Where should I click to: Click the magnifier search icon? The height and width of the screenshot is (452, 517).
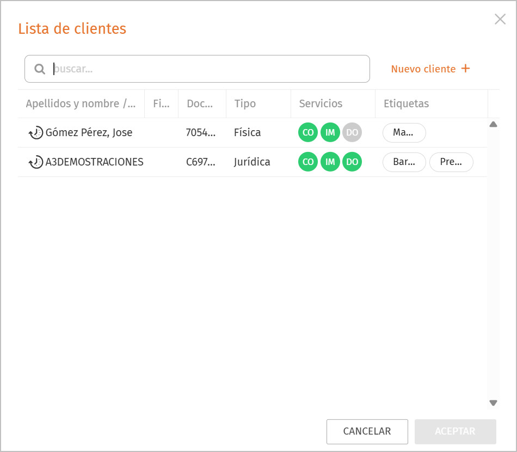pyautogui.click(x=40, y=69)
